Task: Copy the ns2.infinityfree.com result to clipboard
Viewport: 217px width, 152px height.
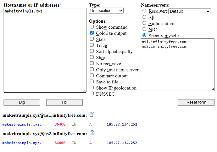Action: [92, 133]
